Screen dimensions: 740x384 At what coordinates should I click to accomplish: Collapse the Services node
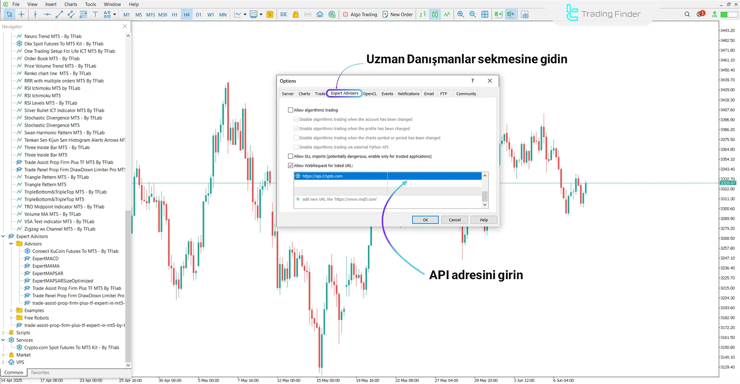3,340
